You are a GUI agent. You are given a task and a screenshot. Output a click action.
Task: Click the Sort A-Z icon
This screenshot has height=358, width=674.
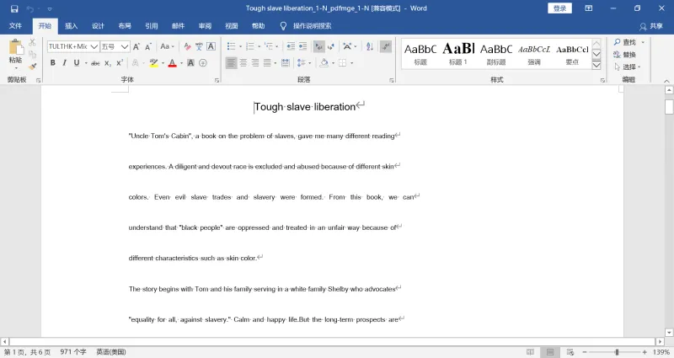click(x=370, y=46)
